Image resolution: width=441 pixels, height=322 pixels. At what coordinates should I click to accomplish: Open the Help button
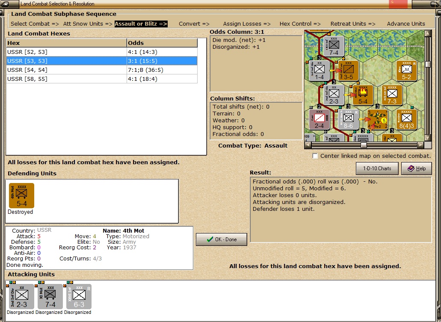coord(417,168)
